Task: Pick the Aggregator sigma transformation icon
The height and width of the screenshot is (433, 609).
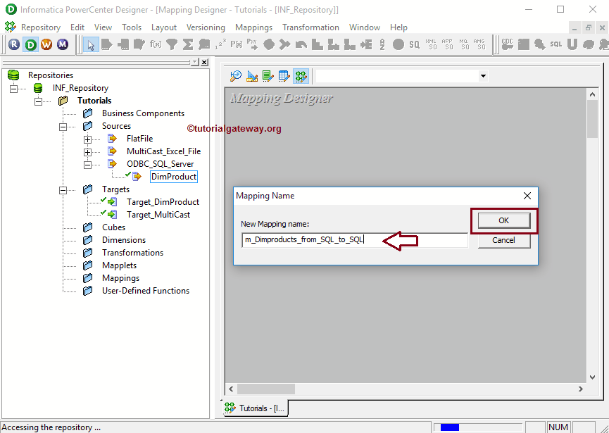Action: point(187,44)
